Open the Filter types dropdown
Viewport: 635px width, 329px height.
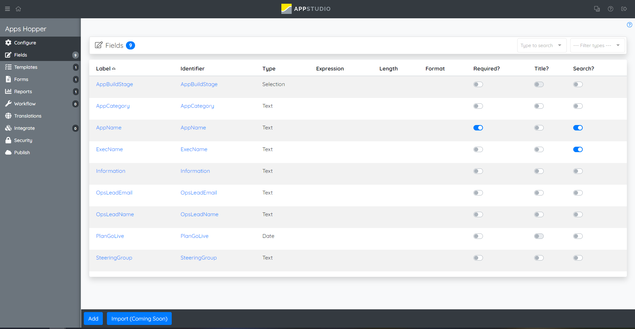[597, 45]
